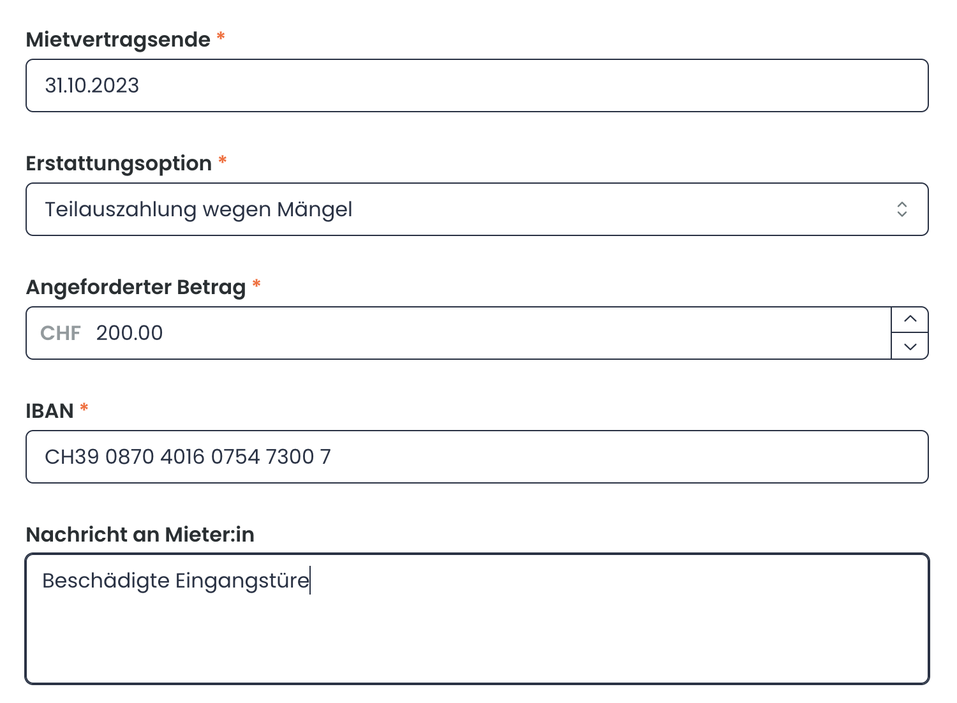Click the increment arrow on Angeforderter Betrag
Image resolution: width=957 pixels, height=703 pixels.
[x=910, y=319]
